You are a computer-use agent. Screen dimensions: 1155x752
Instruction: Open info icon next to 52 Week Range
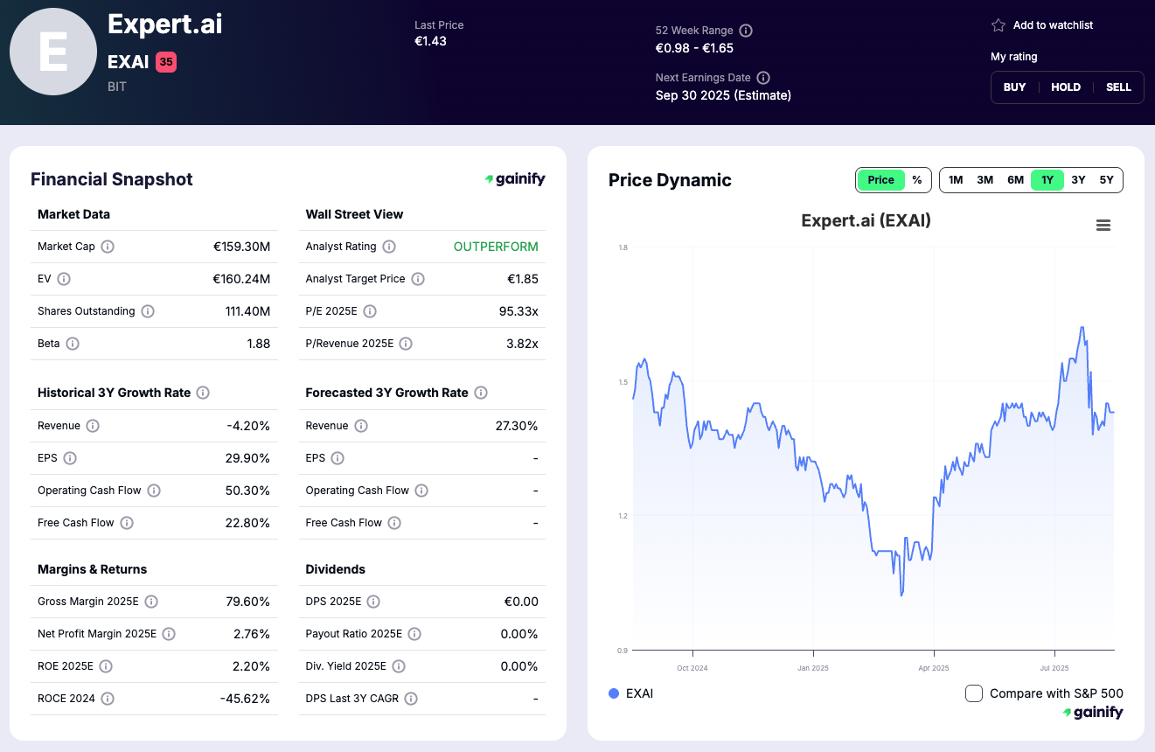tap(746, 31)
